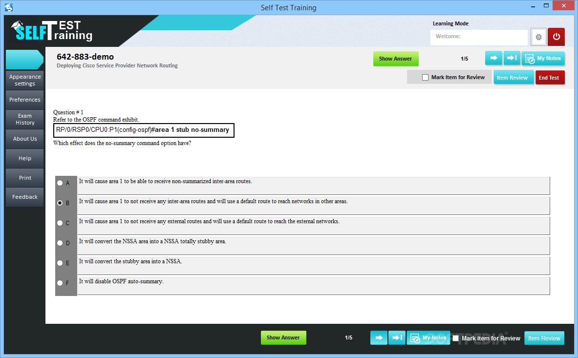
Task: Click bottom green Show Answer button
Action: click(x=283, y=338)
